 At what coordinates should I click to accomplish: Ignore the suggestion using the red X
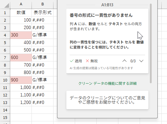[x=92, y=61]
